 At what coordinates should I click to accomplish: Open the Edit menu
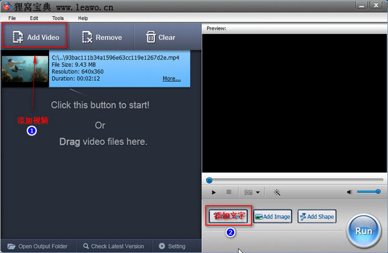(x=34, y=18)
